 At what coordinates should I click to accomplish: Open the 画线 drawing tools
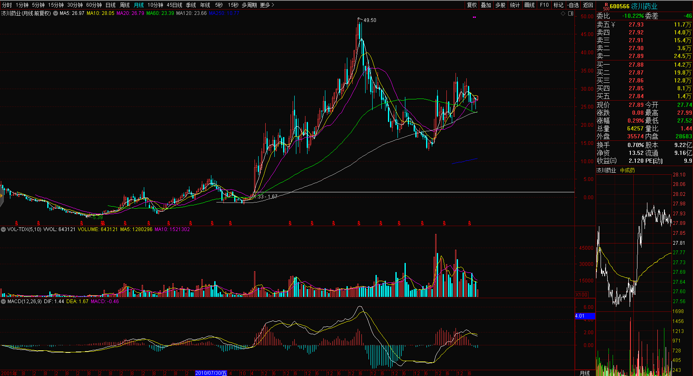530,5
